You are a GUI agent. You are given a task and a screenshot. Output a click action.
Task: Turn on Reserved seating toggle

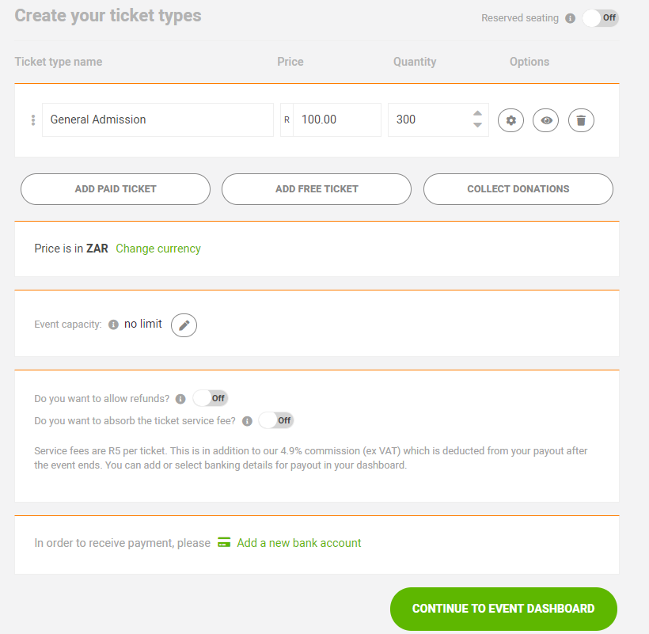[x=600, y=18]
